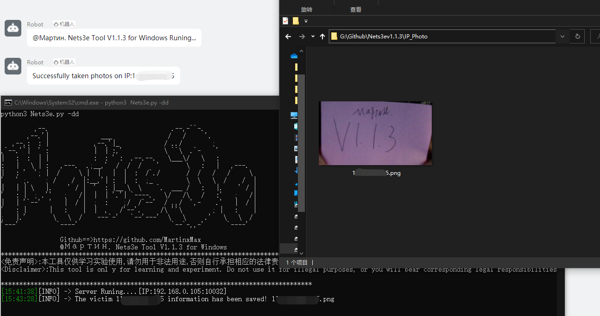Click the Robot avatar beside the photos taken message
The width and height of the screenshot is (600, 316).
click(13, 66)
